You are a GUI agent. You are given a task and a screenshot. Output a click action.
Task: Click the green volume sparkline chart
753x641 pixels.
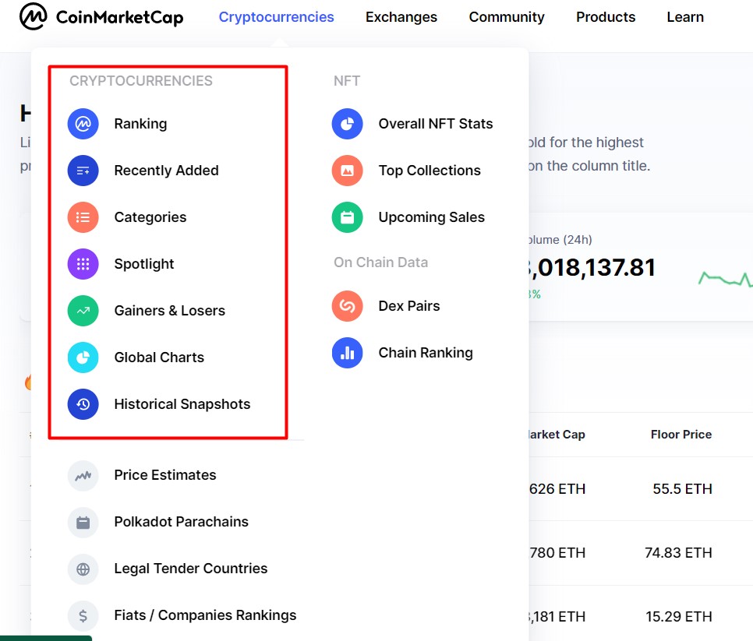click(725, 279)
